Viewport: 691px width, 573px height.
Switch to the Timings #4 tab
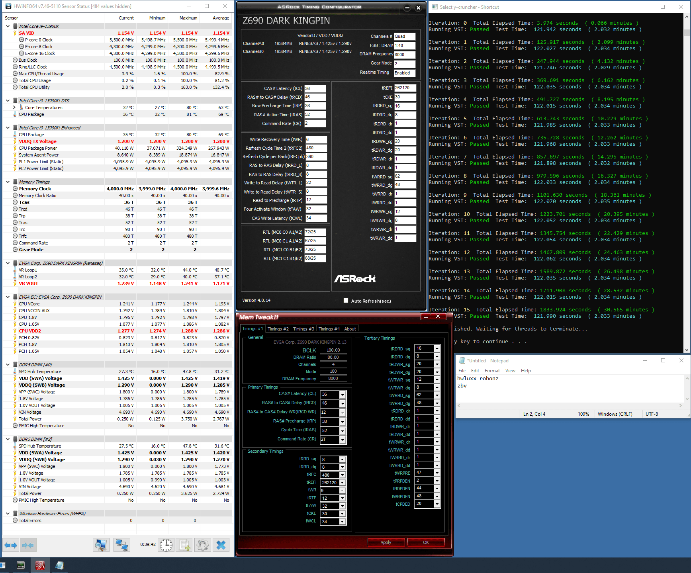pos(329,329)
